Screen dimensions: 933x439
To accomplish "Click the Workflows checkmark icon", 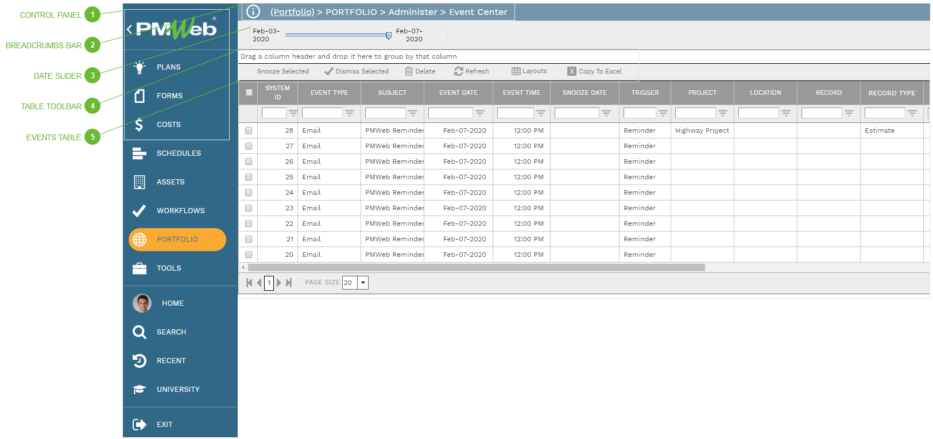I will tap(139, 211).
